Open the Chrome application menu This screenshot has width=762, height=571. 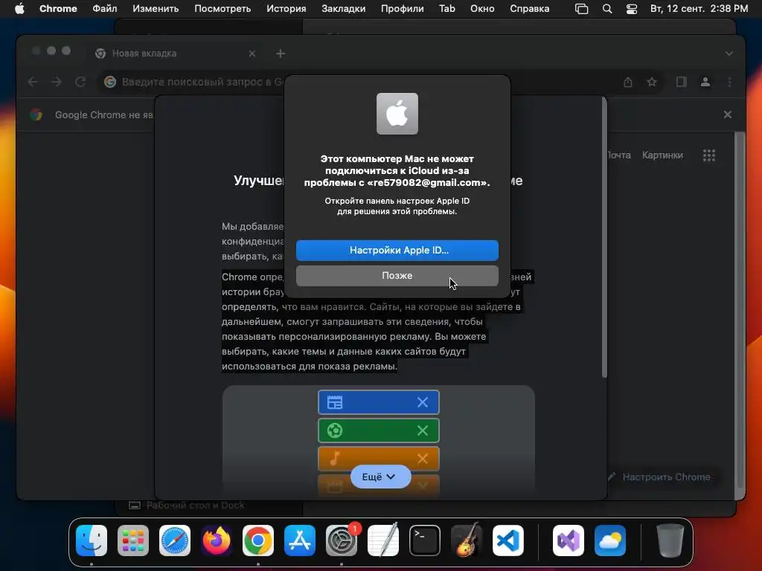pyautogui.click(x=58, y=8)
